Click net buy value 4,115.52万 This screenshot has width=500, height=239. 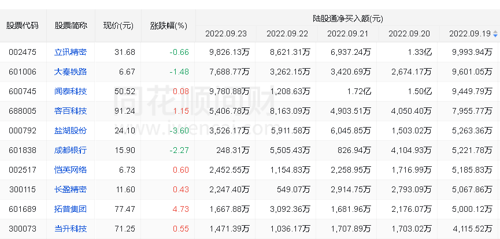[472, 229]
